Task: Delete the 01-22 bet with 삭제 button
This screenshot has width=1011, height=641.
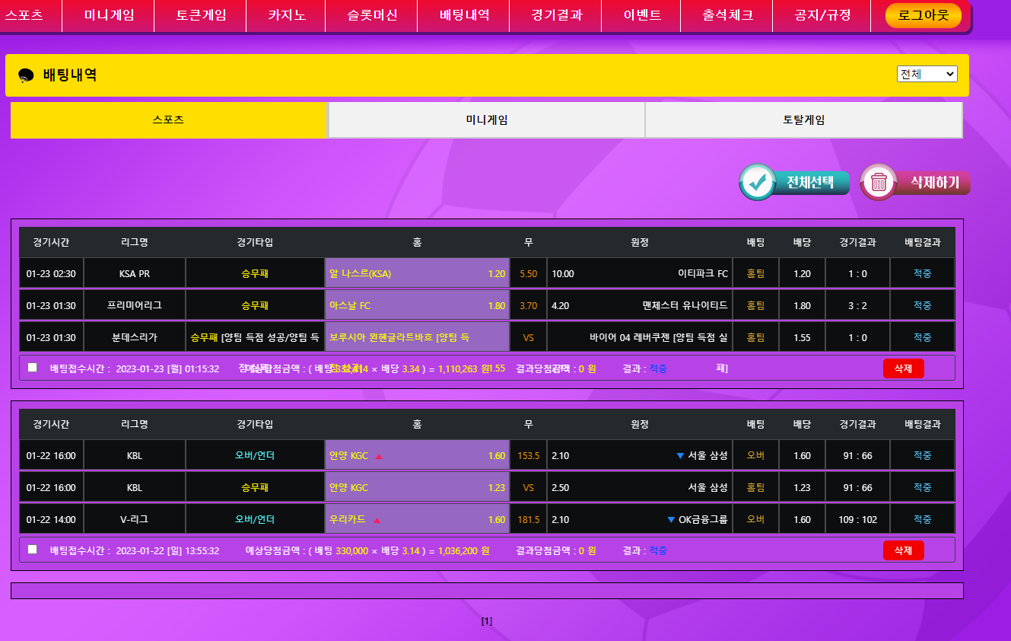Action: point(903,550)
